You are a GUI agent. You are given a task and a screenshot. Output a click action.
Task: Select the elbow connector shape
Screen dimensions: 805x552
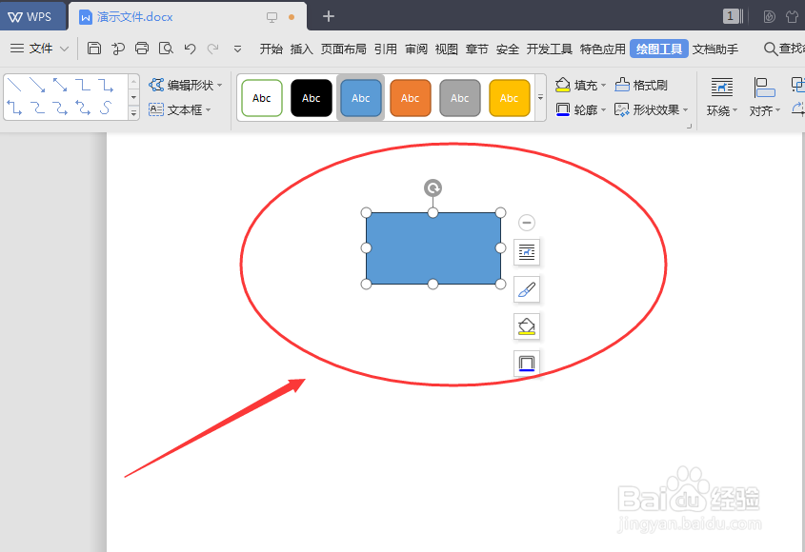(x=83, y=85)
